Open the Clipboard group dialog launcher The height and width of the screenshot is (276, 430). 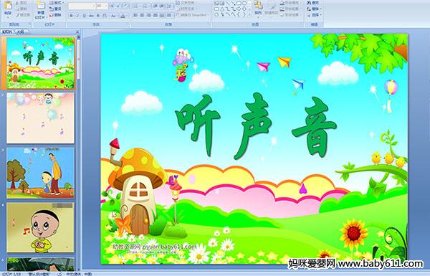pyautogui.click(x=29, y=24)
